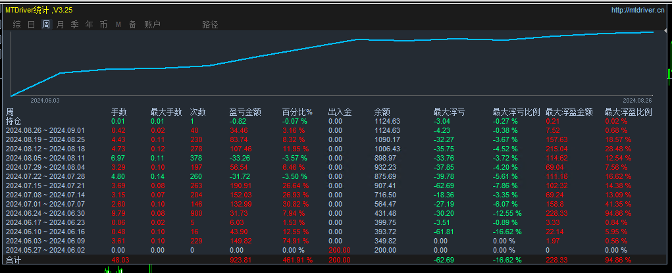
Task: Click the 次数 column header
Action: (197, 112)
